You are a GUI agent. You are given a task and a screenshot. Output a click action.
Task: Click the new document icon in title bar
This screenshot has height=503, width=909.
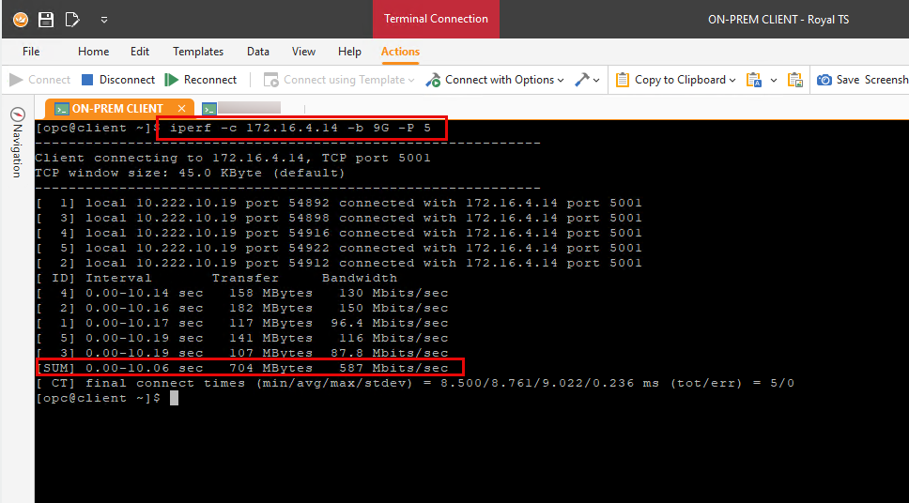coord(72,19)
